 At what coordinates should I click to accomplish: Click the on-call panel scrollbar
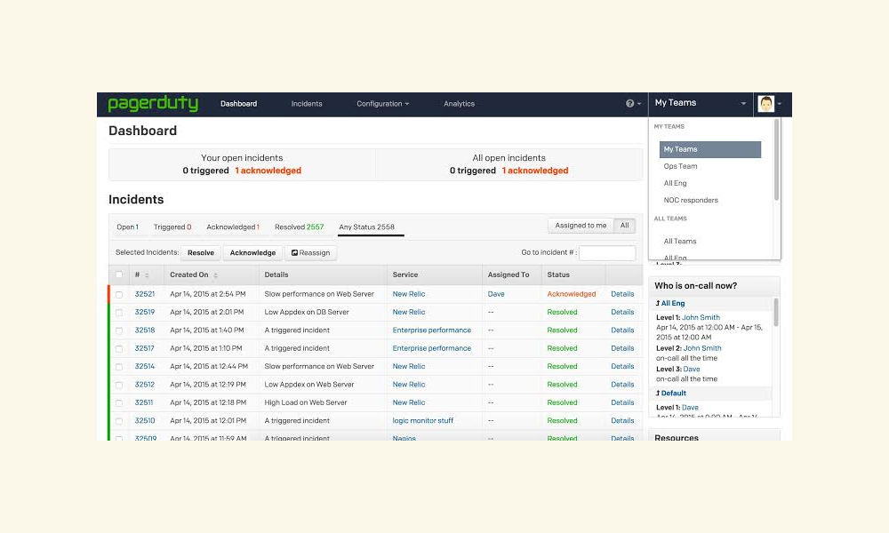pyautogui.click(x=776, y=313)
